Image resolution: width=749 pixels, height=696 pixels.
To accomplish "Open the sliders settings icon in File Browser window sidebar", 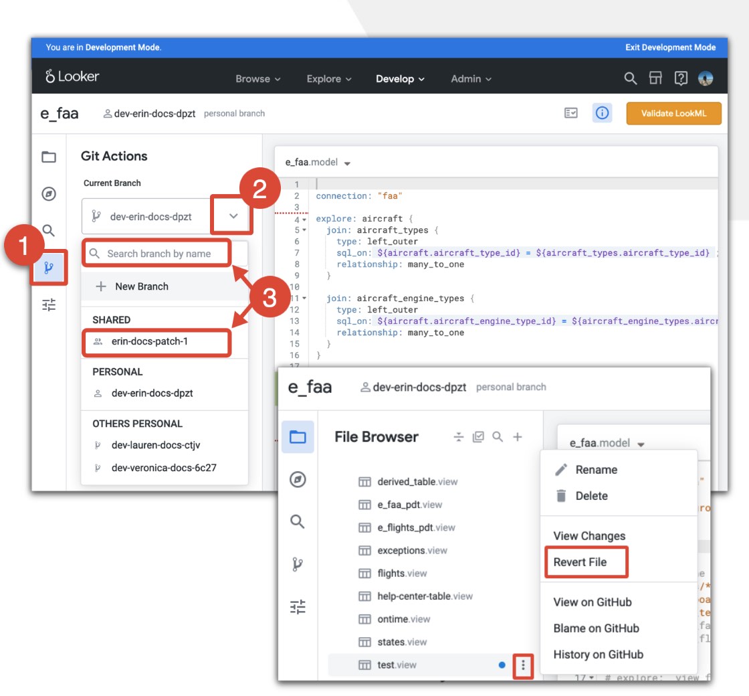I will (298, 607).
